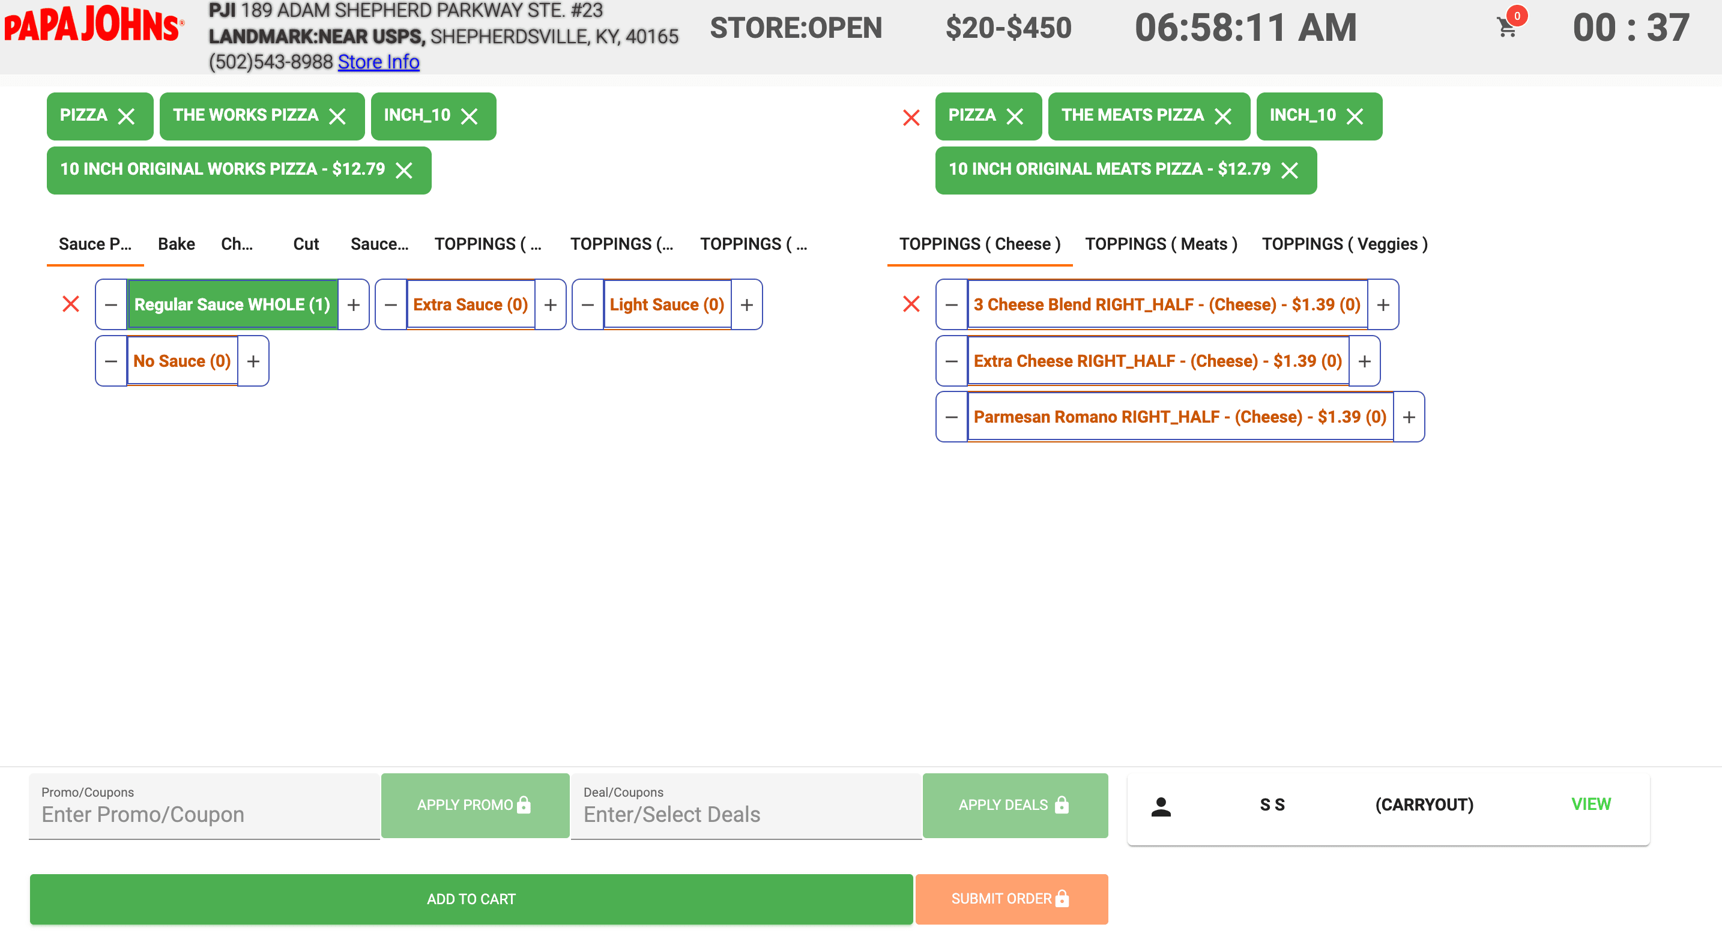Click the SUBMIT ORDER button

click(1012, 899)
